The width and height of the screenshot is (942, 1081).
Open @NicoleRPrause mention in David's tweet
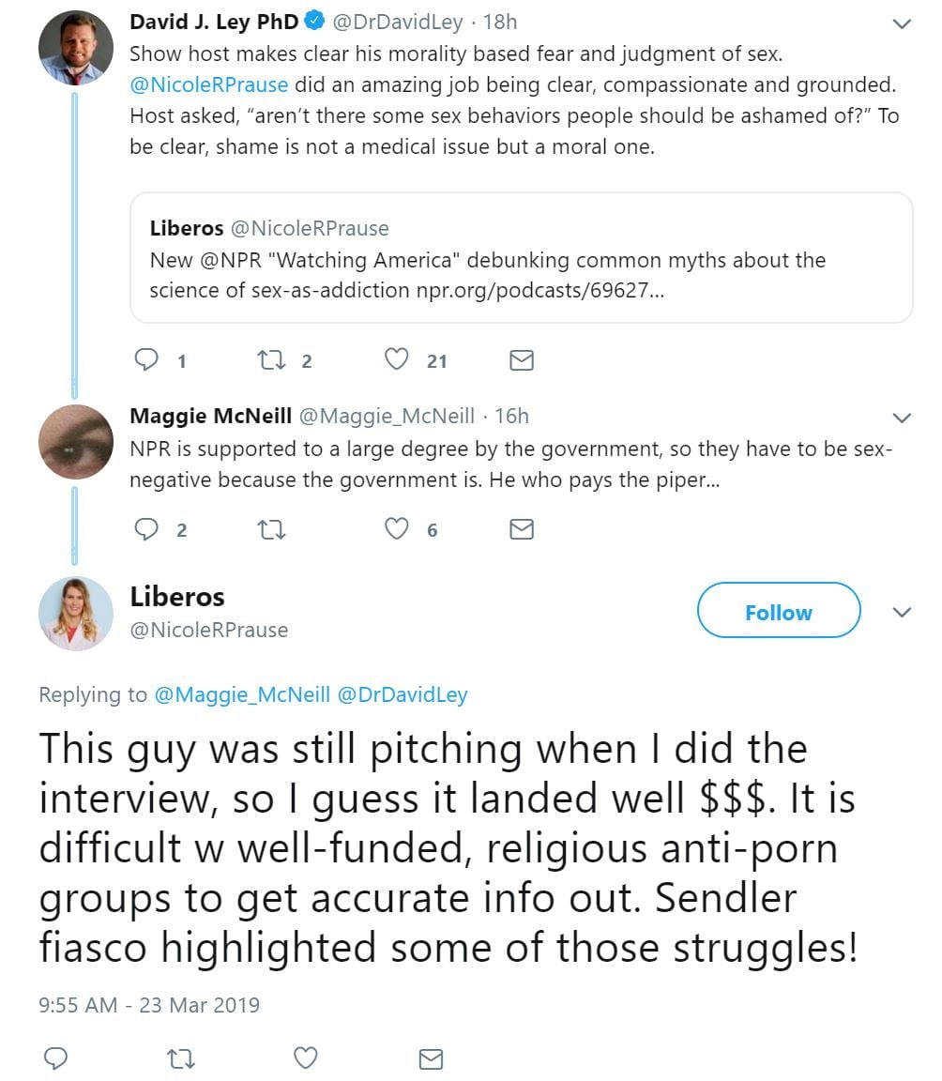click(210, 84)
